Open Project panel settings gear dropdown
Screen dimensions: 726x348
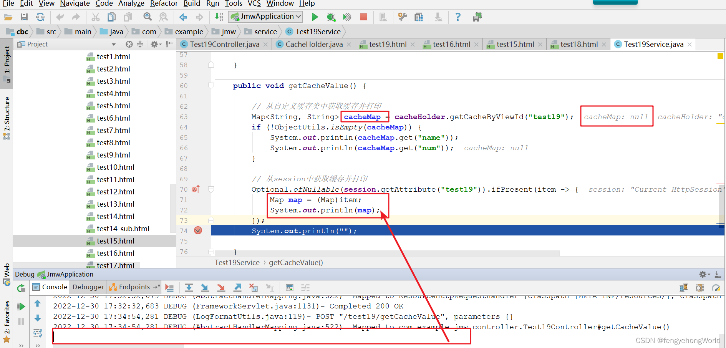tap(155, 44)
